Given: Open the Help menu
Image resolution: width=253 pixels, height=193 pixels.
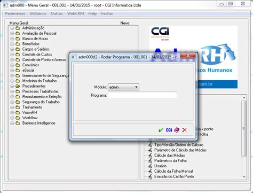Looking at the screenshot, I should pyautogui.click(x=92, y=13).
